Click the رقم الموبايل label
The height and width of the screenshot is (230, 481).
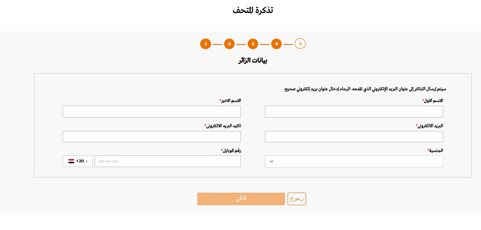click(x=232, y=150)
